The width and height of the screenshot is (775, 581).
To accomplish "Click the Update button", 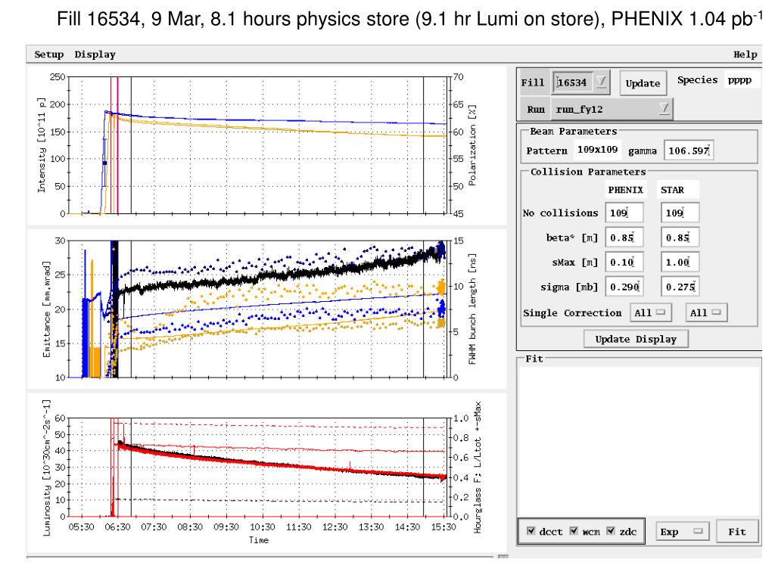I will click(643, 83).
